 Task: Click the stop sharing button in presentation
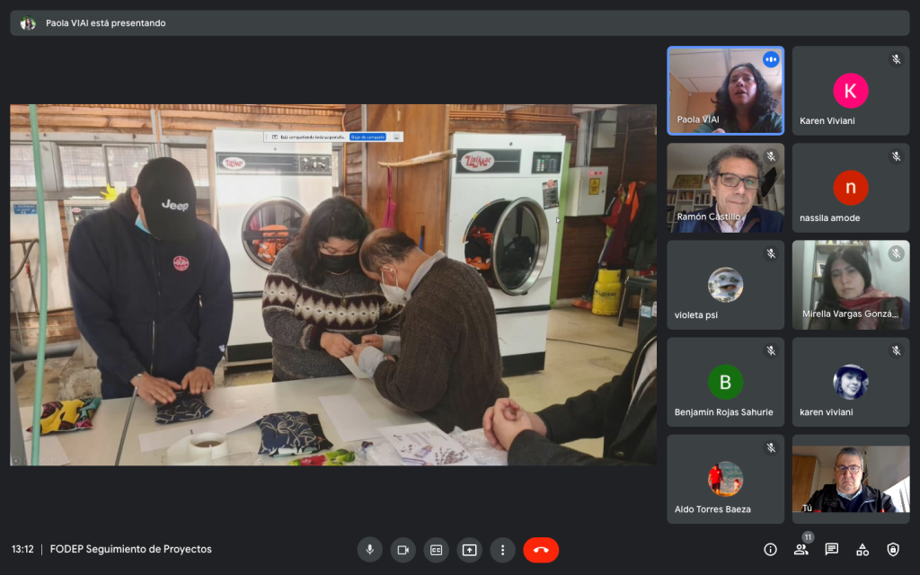pyautogui.click(x=368, y=137)
